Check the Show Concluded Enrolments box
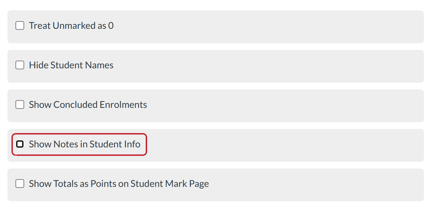This screenshot has height=213, width=438. click(x=20, y=105)
